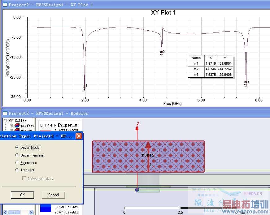Click the Y value -29.9406 in the table
The height and width of the screenshot is (215, 270).
pyautogui.click(x=225, y=75)
